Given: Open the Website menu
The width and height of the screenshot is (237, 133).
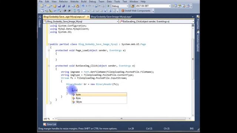Looking at the screenshot, I should pyautogui.click(x=74, y=1).
